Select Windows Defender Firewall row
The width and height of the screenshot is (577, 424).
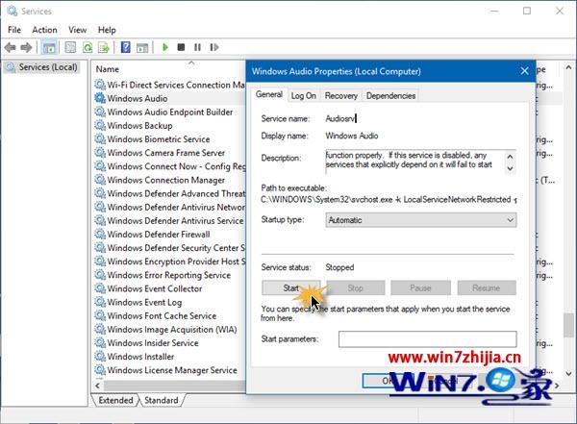(169, 234)
